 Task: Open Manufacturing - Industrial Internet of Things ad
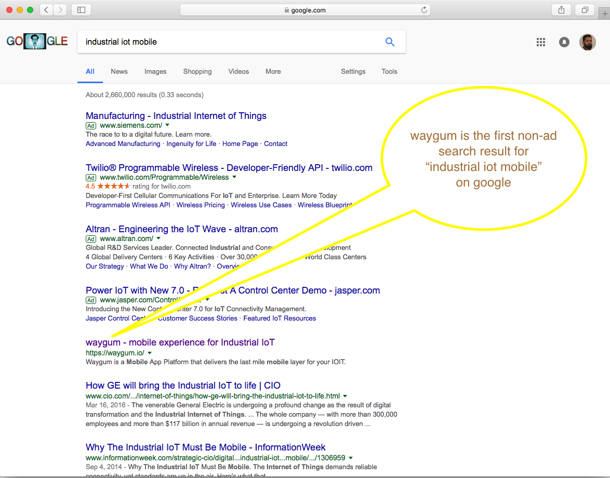[176, 116]
